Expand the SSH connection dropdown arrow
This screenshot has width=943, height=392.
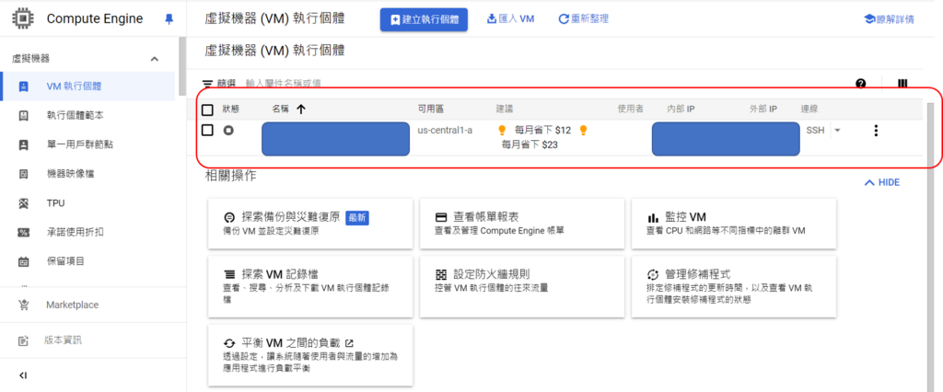[x=837, y=131]
